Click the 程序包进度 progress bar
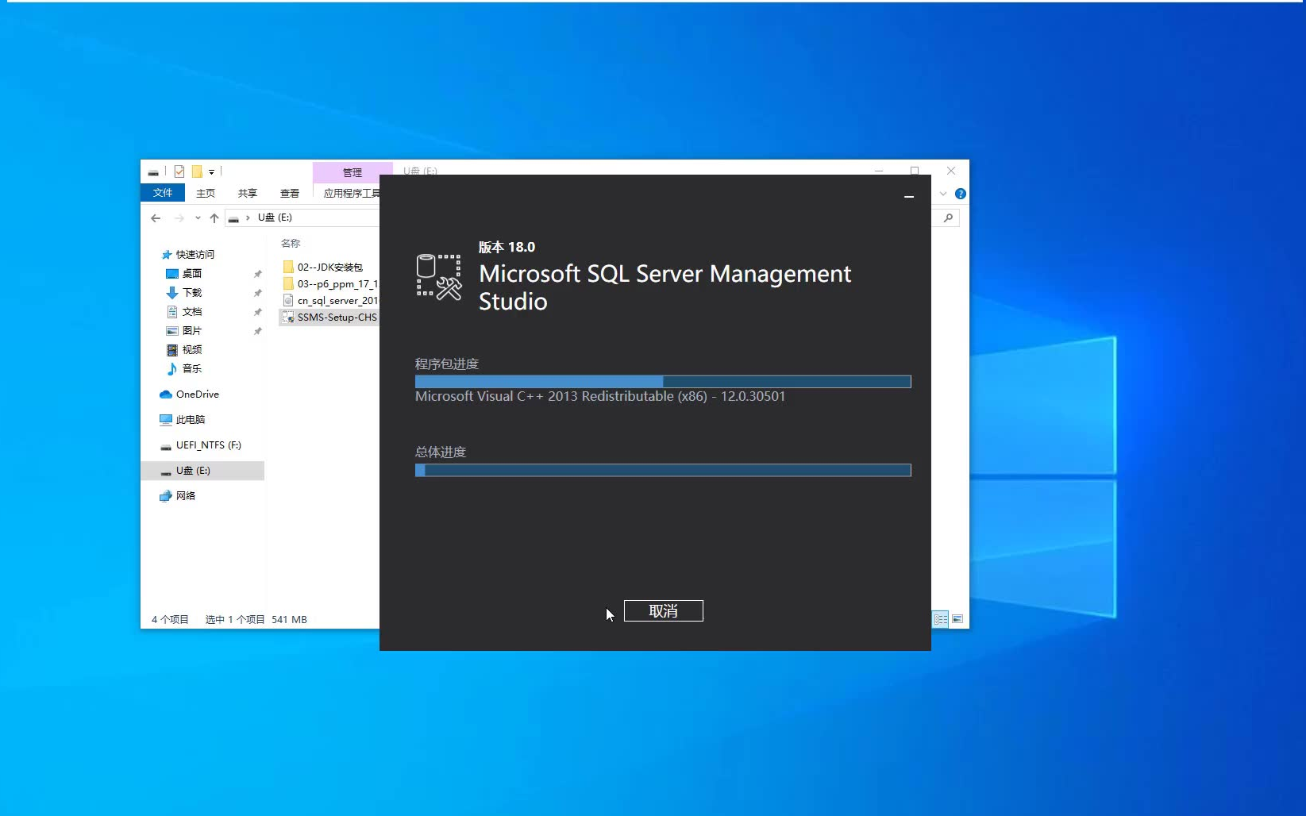 pyautogui.click(x=663, y=382)
